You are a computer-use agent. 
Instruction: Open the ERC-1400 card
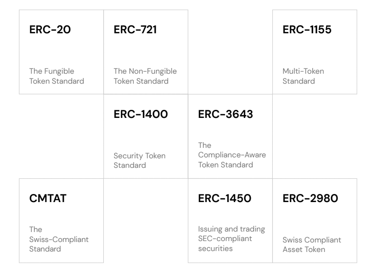coord(146,136)
